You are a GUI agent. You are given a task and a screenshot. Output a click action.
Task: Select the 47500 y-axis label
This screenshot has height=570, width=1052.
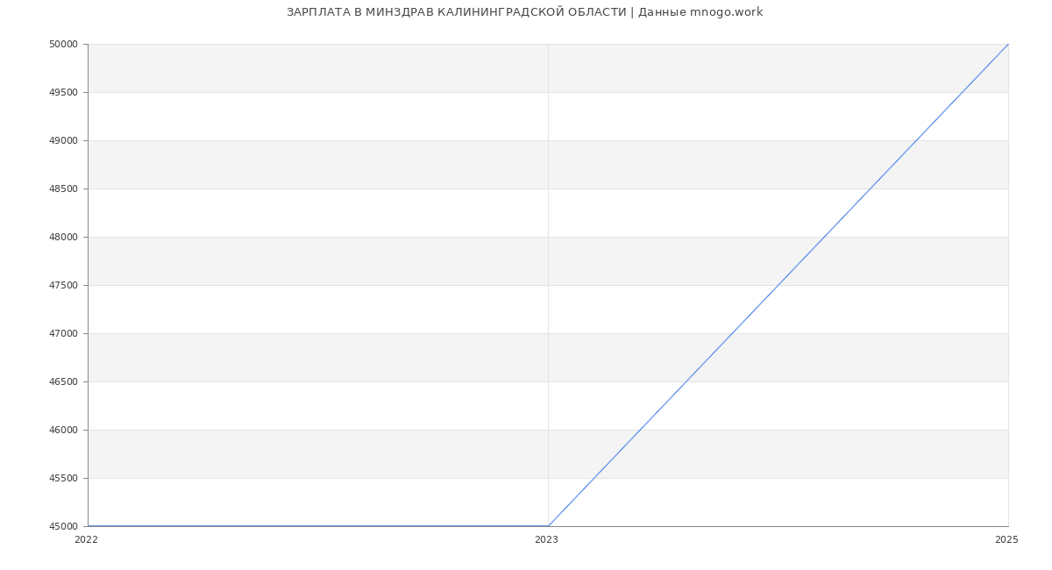(63, 286)
